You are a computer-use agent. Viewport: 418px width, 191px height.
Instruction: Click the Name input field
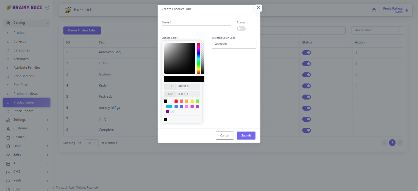tap(196, 29)
